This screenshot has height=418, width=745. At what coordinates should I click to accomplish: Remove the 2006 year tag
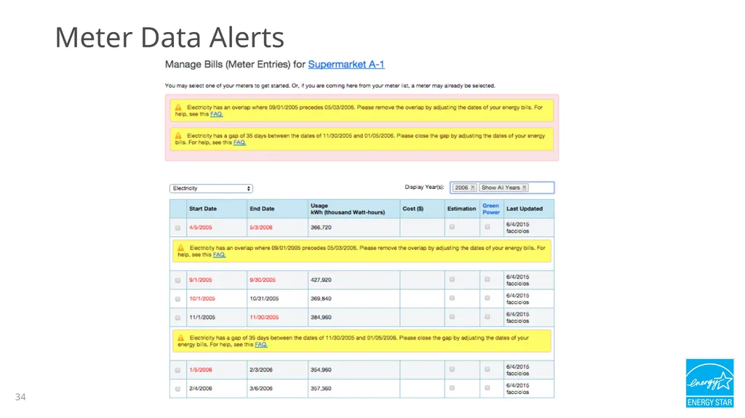point(473,188)
